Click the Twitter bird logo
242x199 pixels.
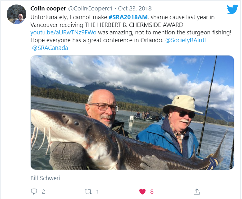[x=233, y=9]
